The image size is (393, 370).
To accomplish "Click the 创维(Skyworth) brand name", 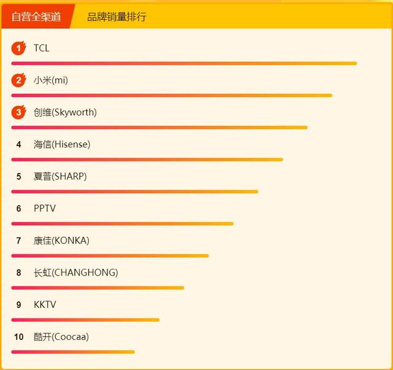I will click(x=65, y=112).
